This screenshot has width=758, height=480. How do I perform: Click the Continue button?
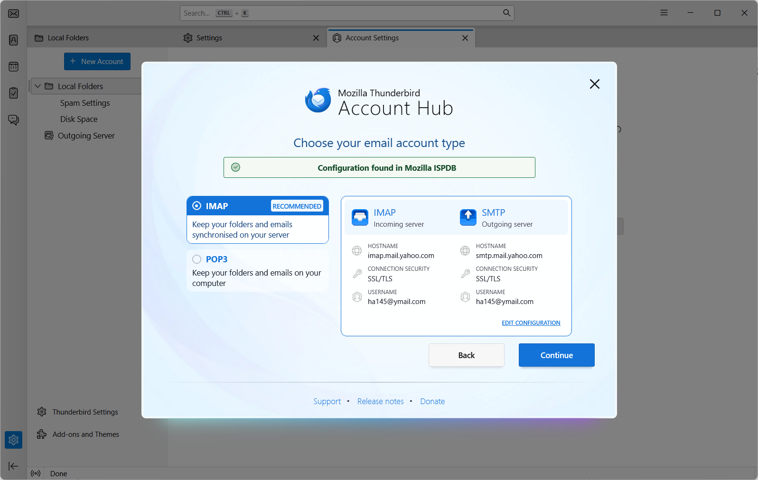tap(557, 355)
